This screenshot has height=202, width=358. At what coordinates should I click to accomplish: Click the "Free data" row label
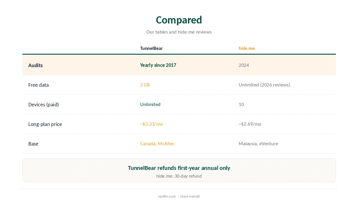pos(38,85)
